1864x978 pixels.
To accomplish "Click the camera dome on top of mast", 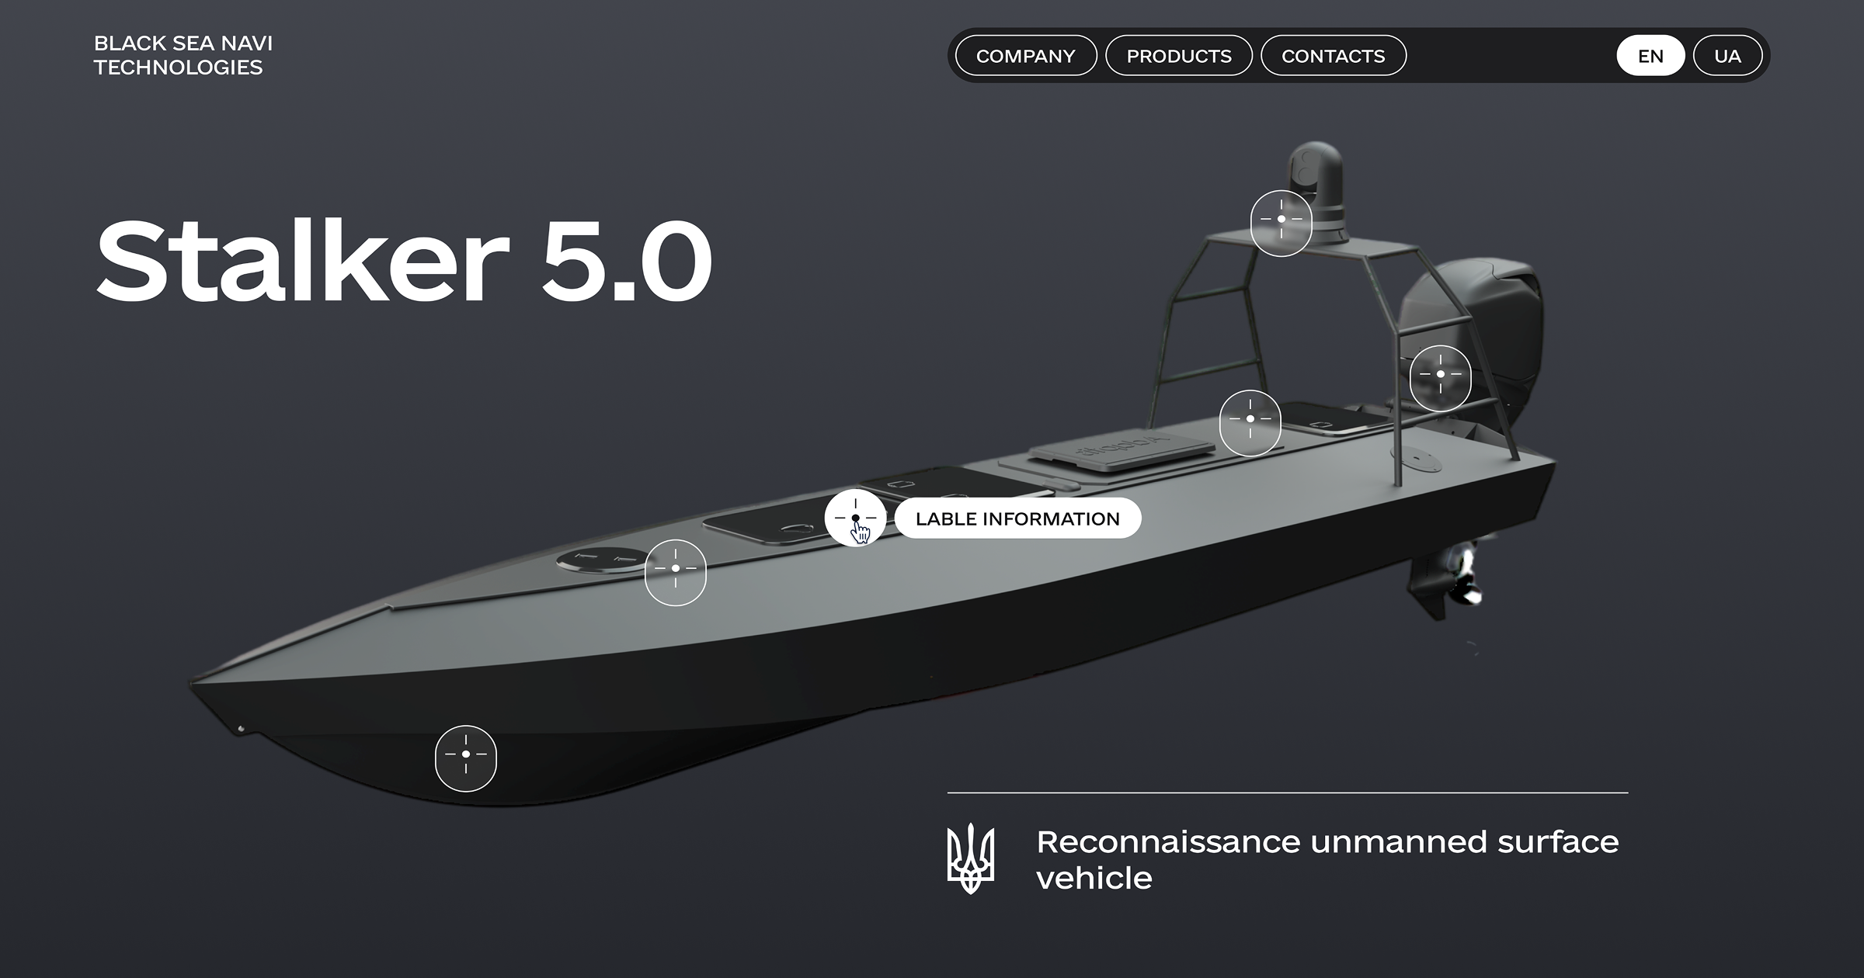I will (1319, 166).
